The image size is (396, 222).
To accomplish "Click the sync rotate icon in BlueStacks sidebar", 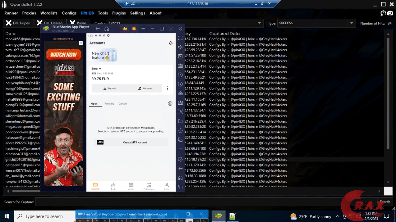I will (x=180, y=84).
